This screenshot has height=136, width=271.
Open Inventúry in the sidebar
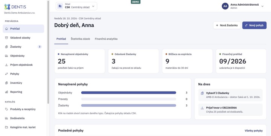(x=23, y=83)
